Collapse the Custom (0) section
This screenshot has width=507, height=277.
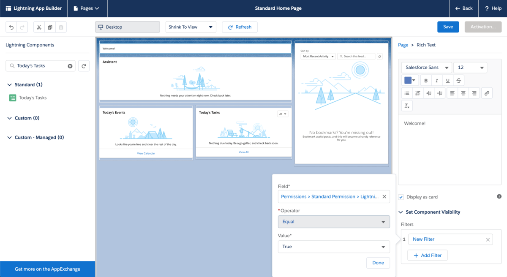coord(10,118)
